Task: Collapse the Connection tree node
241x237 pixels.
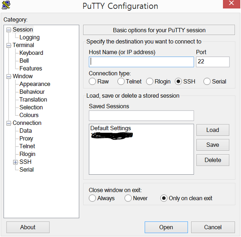Action: point(9,123)
